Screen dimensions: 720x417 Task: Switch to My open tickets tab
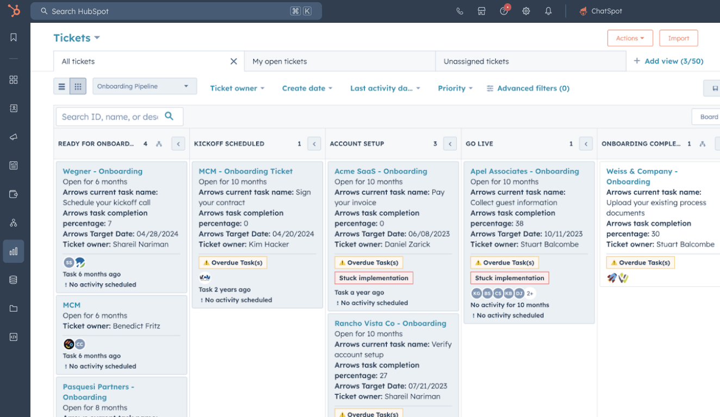pyautogui.click(x=280, y=61)
